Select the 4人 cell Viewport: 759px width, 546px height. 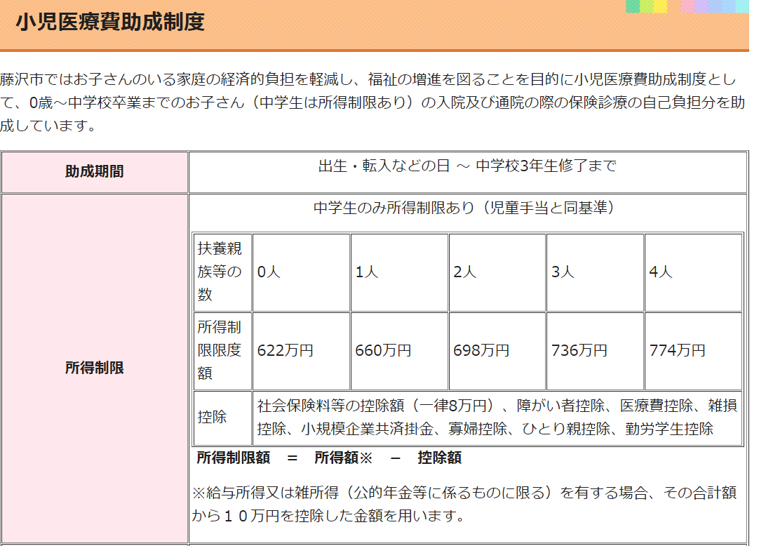(693, 272)
